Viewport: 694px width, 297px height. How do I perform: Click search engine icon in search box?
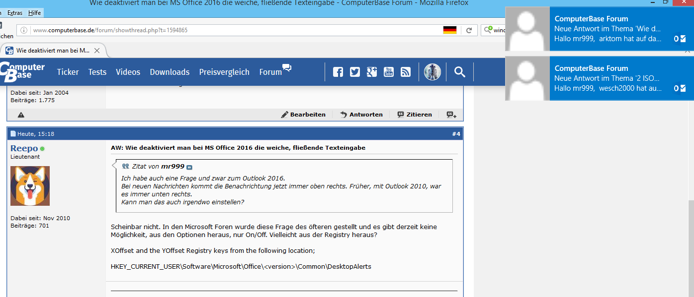(x=489, y=30)
